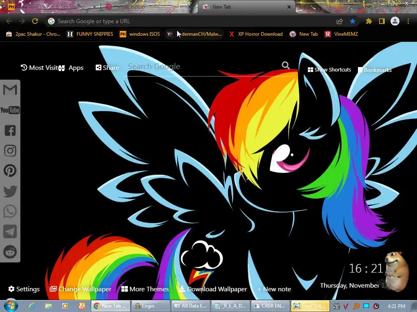417x312 pixels.
Task: Open Most Visited sites
Action: (x=40, y=68)
